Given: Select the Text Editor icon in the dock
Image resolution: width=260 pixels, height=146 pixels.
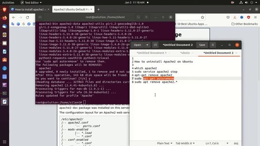Looking at the screenshot, I should pos(4,102).
